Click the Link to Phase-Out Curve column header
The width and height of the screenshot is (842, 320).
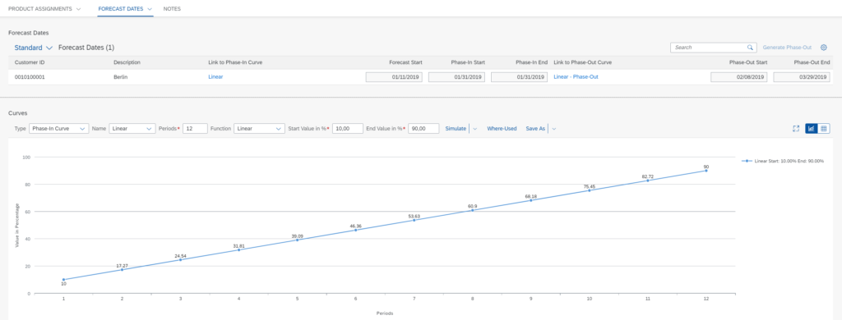pos(583,62)
